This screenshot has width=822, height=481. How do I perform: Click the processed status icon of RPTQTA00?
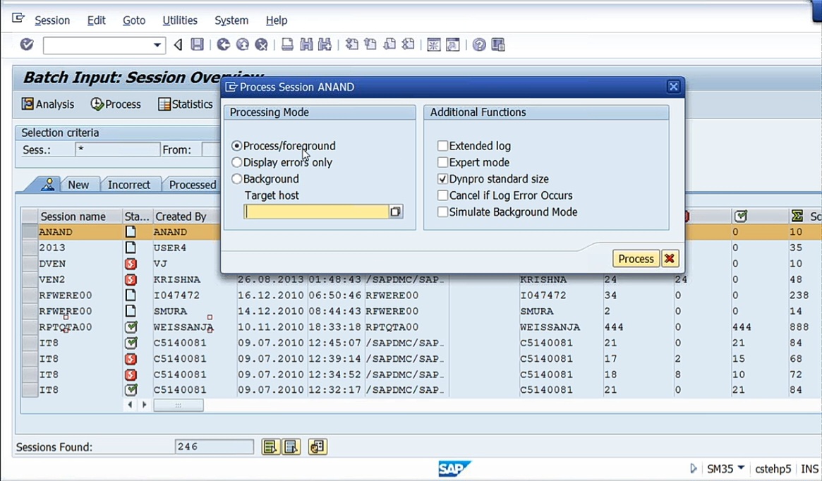(131, 327)
